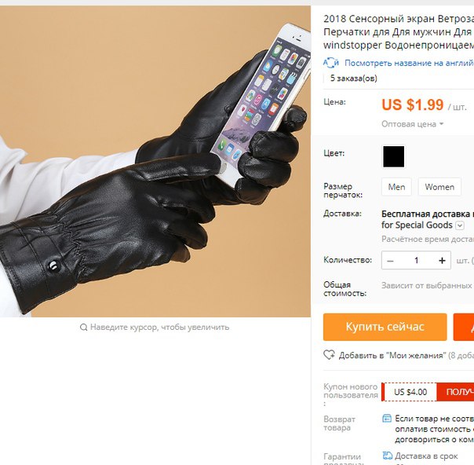Image resolution: width=474 pixels, height=465 pixels.
Task: Select the Women glove size option
Action: 439,187
